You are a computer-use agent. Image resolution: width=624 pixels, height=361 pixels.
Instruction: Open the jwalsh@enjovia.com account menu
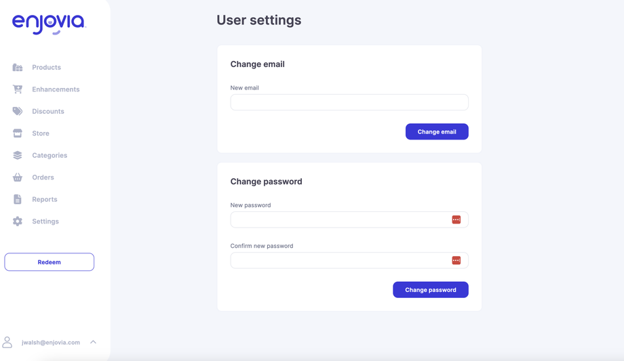point(51,343)
